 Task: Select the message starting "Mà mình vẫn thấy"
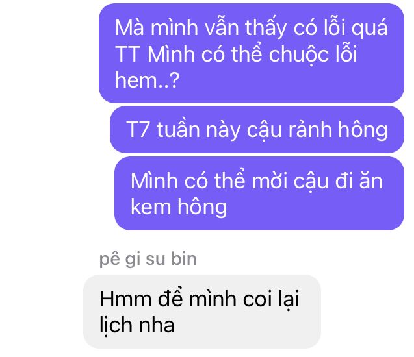coord(252,53)
